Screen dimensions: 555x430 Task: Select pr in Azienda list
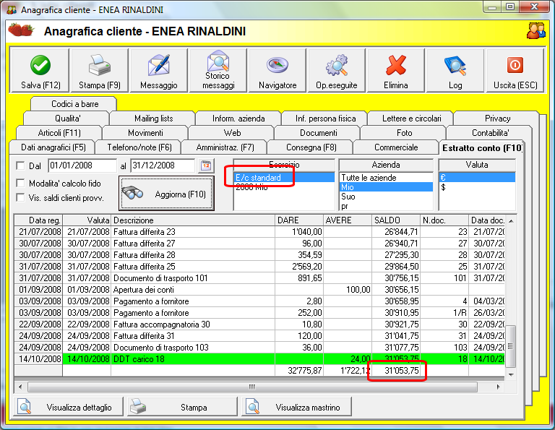pyautogui.click(x=386, y=206)
